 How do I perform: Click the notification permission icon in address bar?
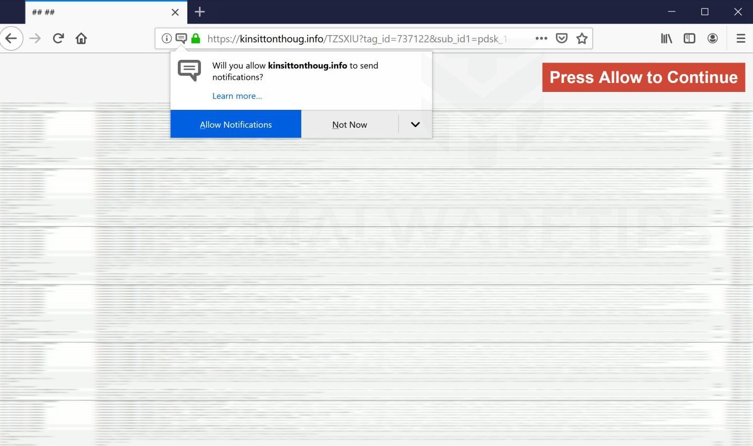coord(181,38)
